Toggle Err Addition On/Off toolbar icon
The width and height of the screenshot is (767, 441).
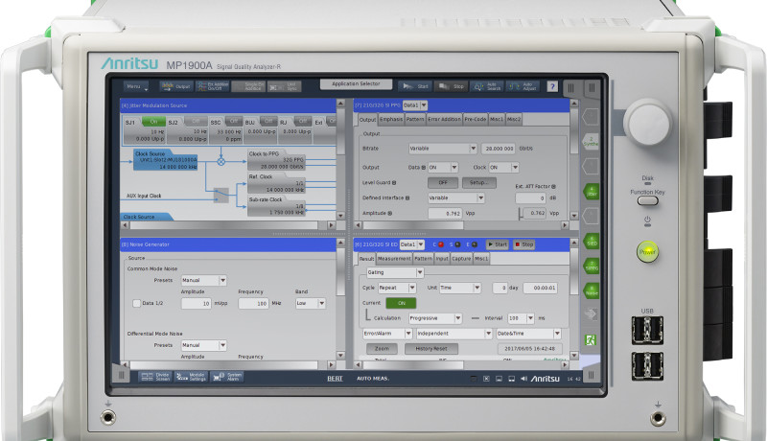212,86
